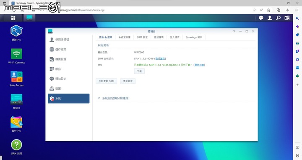Open the 最新功能 link
302x160 pixels.
click(x=199, y=65)
